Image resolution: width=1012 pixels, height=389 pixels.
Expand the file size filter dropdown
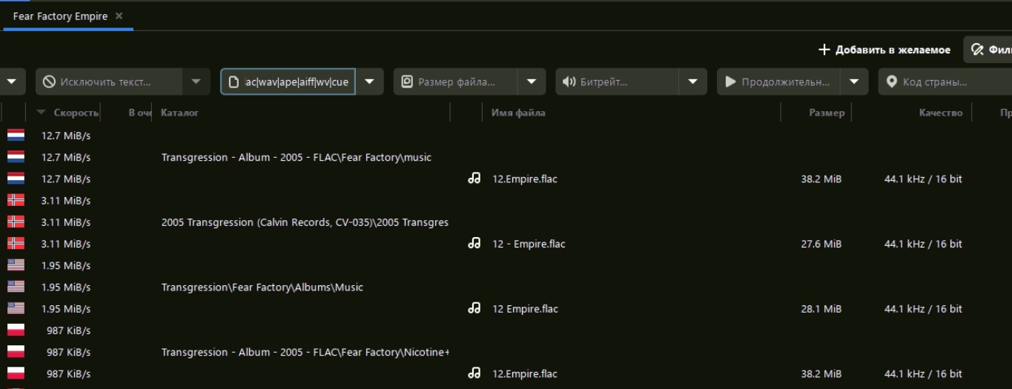[532, 82]
